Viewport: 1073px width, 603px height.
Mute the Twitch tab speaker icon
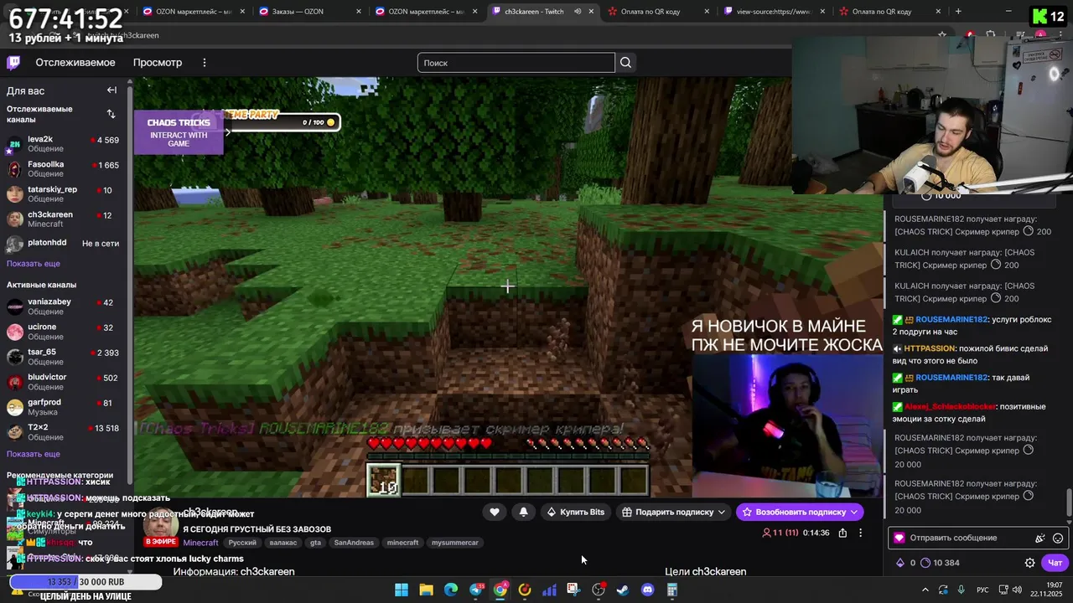(x=578, y=12)
